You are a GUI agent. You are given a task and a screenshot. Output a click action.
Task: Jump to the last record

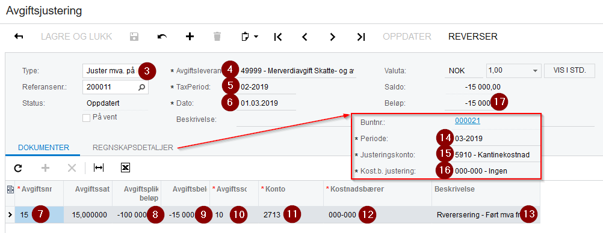360,37
